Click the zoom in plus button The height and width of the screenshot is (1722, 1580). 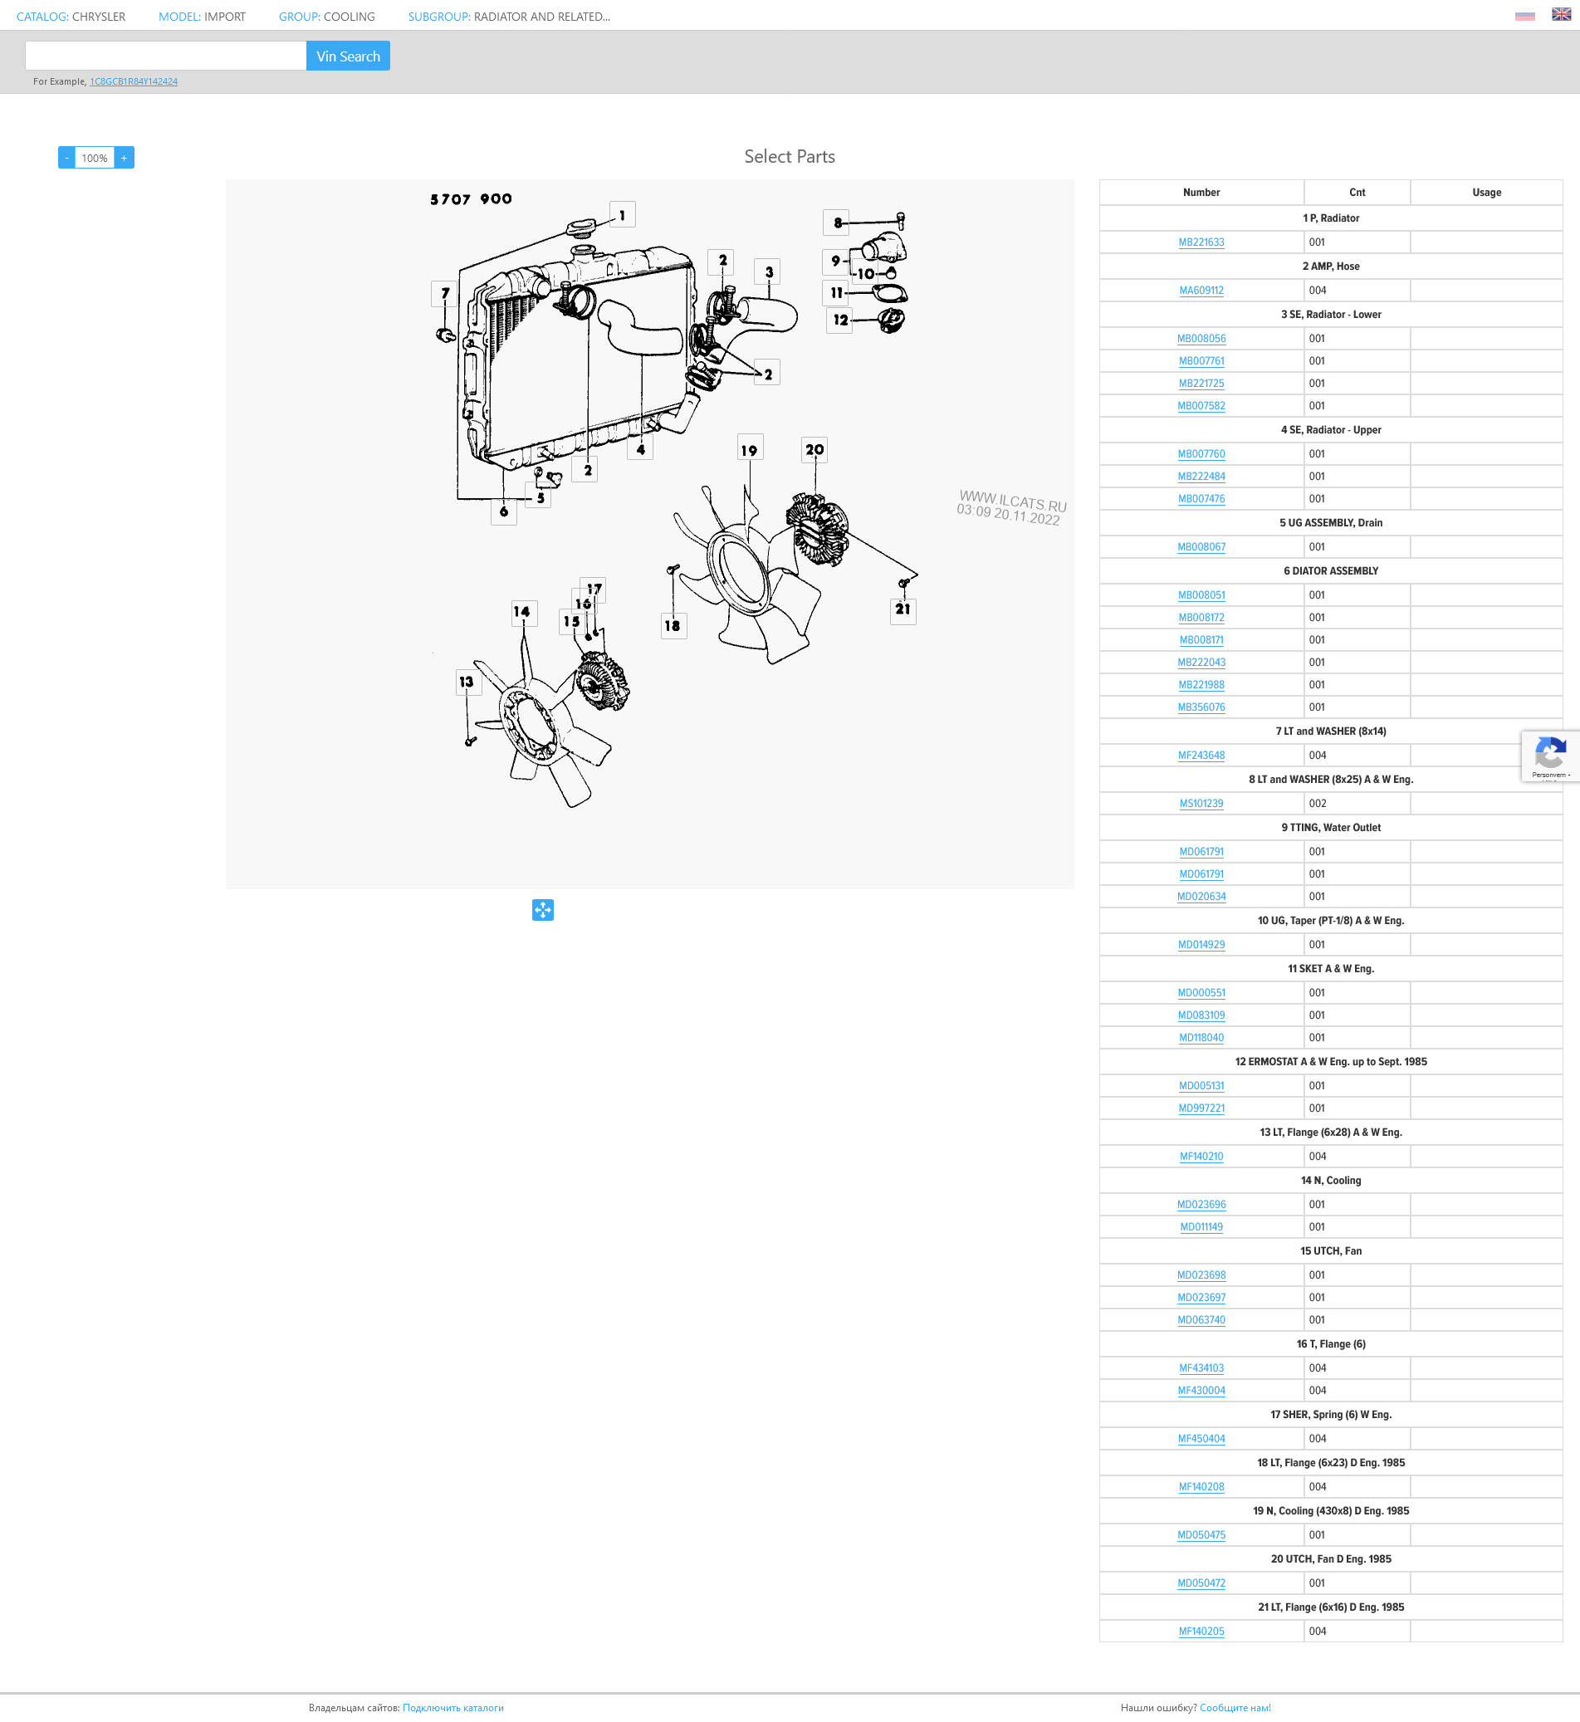tap(124, 159)
